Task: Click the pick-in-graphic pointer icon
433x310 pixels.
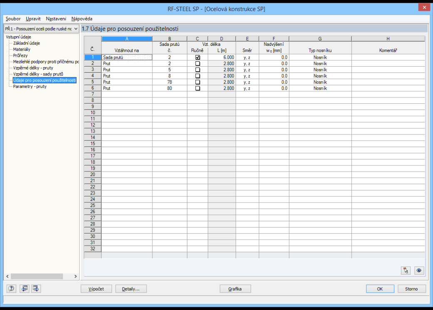Action: point(406,270)
